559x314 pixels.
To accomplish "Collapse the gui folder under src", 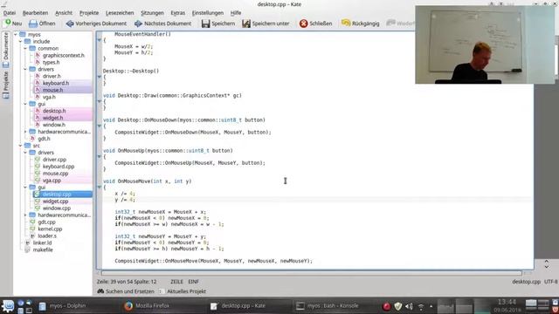I will pos(25,188).
